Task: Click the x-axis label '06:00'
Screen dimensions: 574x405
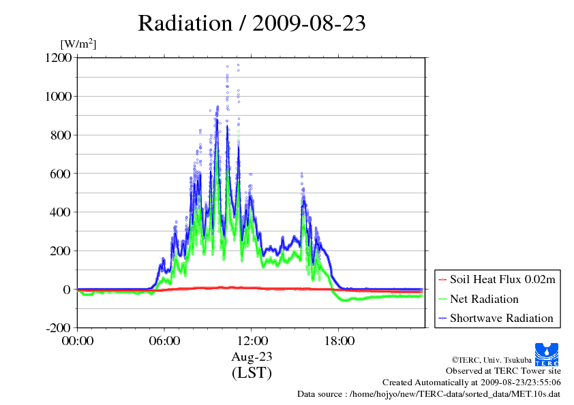Action: point(164,341)
